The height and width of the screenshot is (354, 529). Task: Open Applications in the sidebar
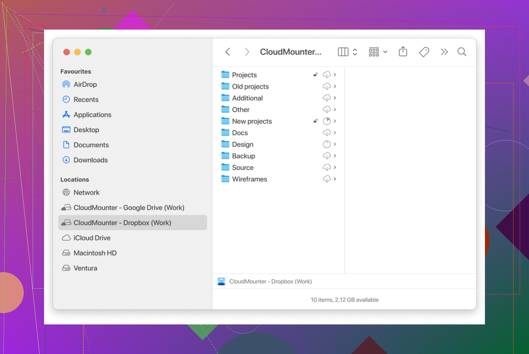[133, 115]
